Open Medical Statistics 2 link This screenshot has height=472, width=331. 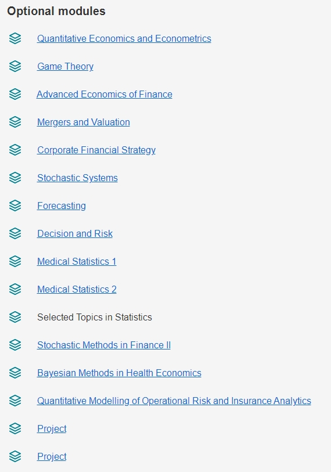click(x=77, y=289)
